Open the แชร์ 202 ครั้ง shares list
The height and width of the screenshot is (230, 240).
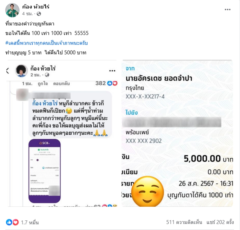(220, 222)
